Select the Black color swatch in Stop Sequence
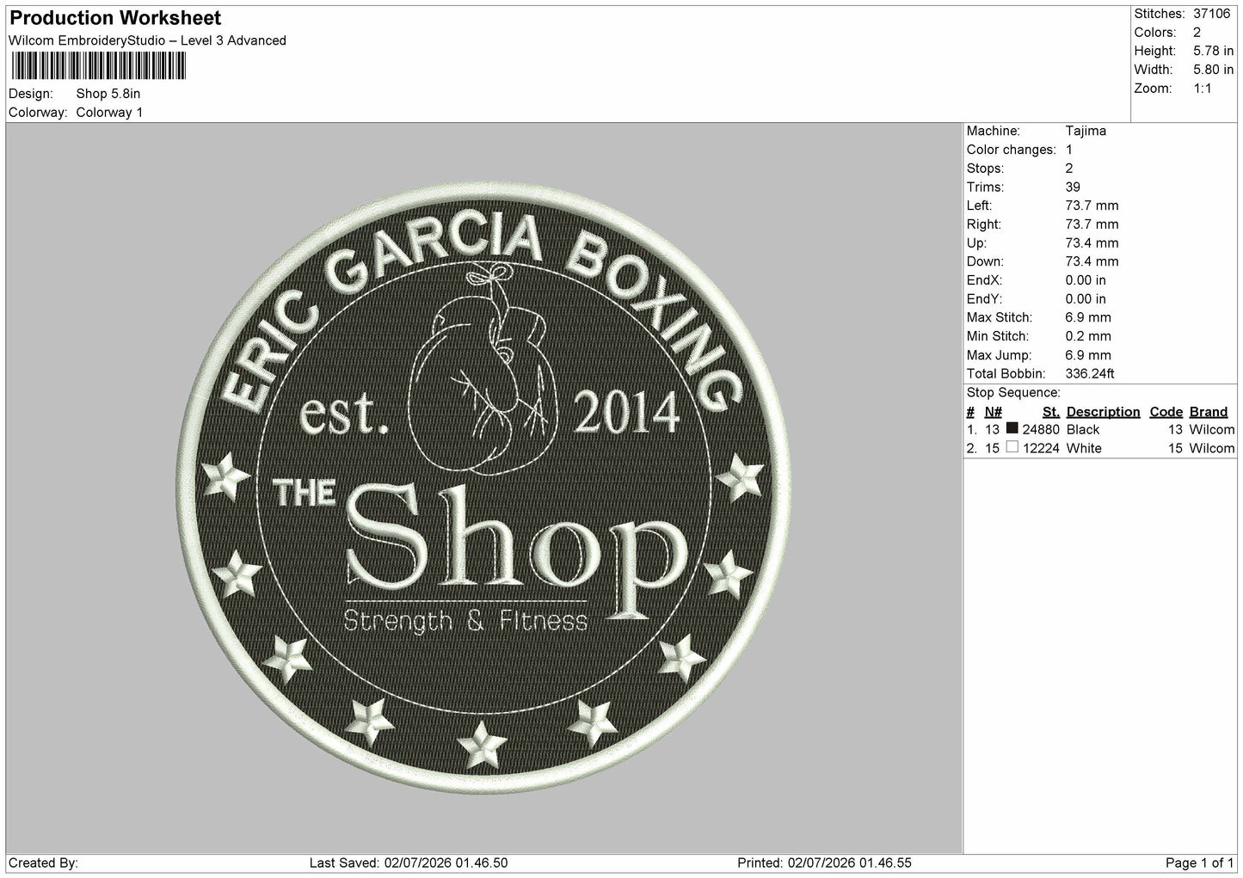This screenshot has height=878, width=1243. (x=1012, y=428)
